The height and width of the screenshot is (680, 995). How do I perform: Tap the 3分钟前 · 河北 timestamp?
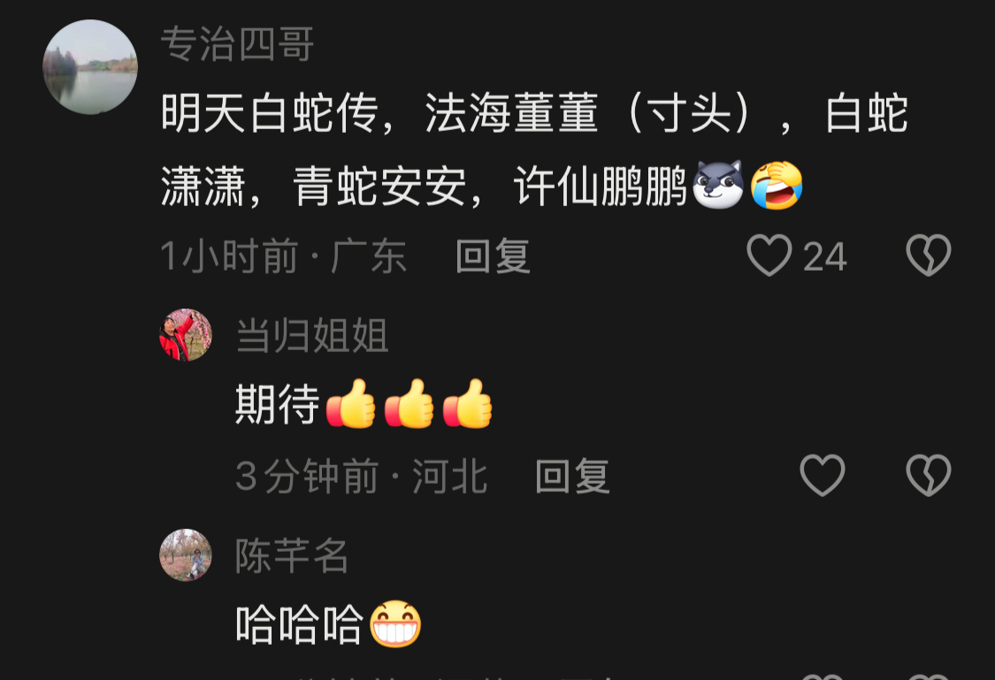pos(361,476)
